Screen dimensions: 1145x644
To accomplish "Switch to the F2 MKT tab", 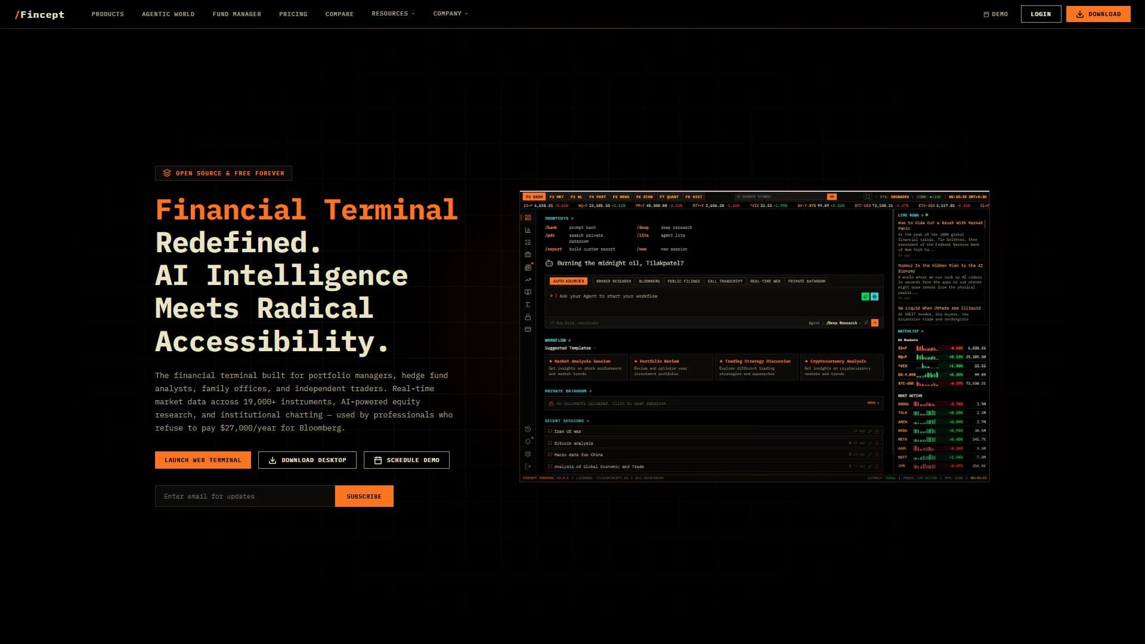I will [x=556, y=197].
